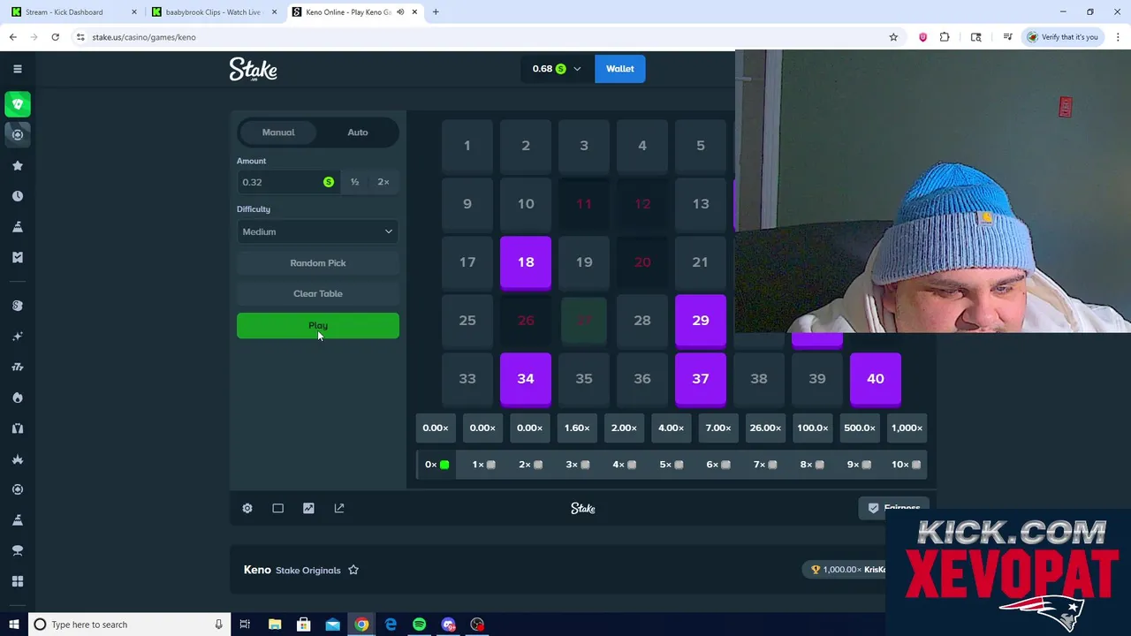Open the hamburger menu in Stake sidebar
The height and width of the screenshot is (636, 1131).
pyautogui.click(x=17, y=68)
